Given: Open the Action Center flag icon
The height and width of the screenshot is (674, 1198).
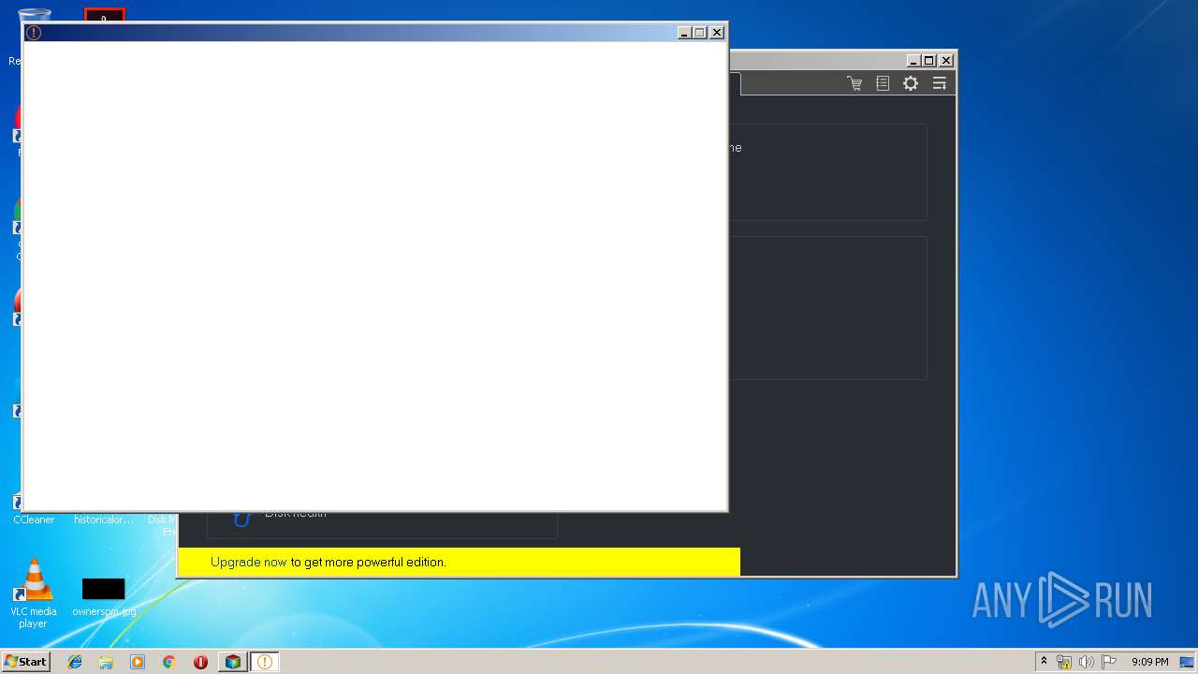Looking at the screenshot, I should click(x=1109, y=662).
